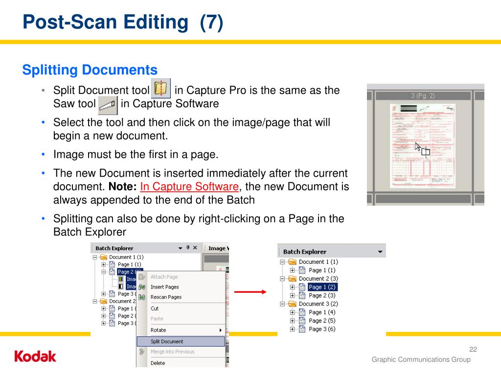
Task: Click the Splitting Documents heading
Action: click(90, 70)
